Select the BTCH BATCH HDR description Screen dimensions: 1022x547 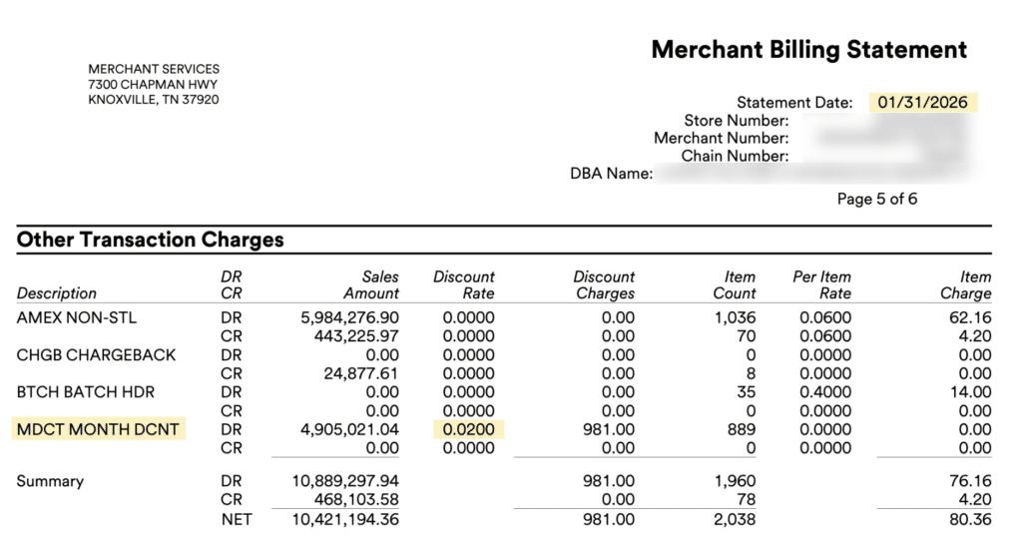(86, 392)
